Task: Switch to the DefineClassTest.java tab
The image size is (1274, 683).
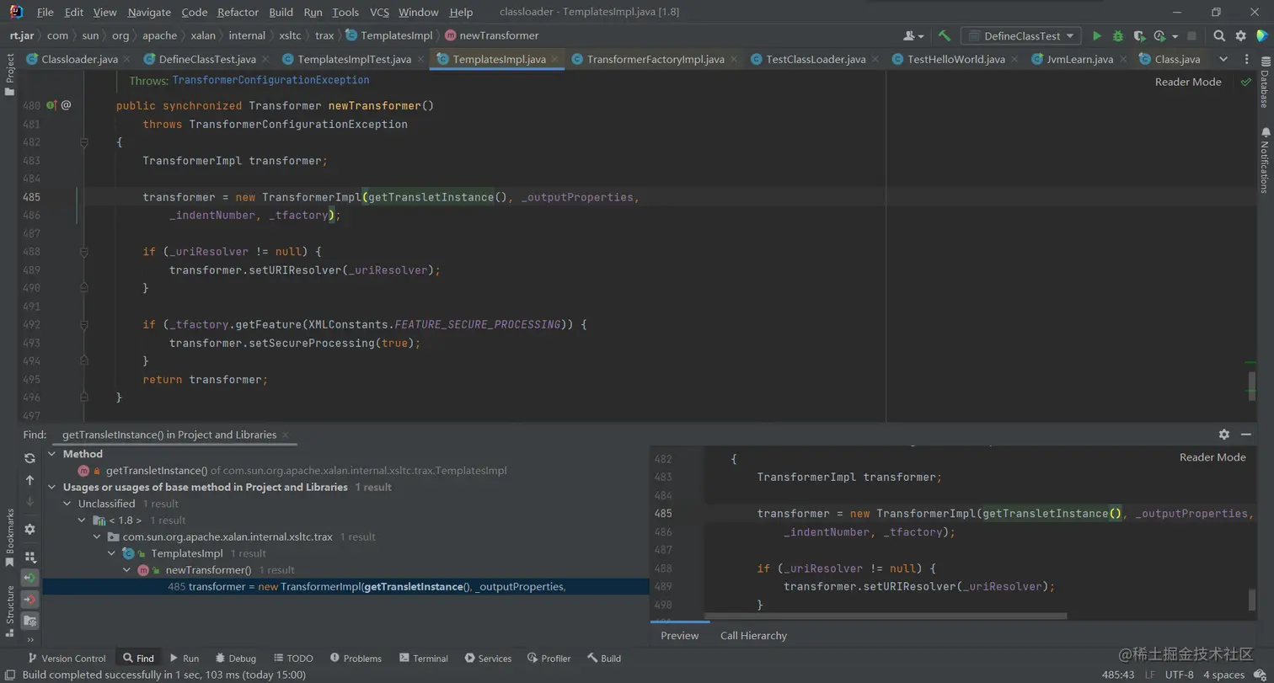Action: click(207, 59)
